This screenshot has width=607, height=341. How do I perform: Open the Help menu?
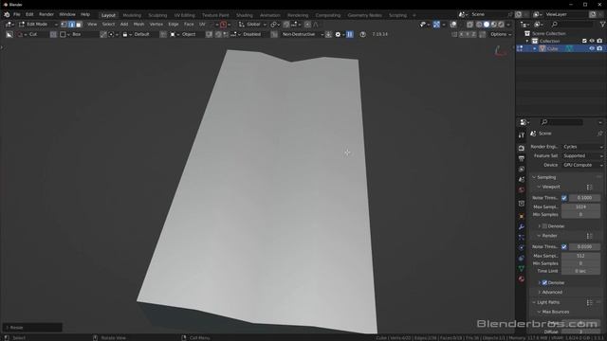[85, 14]
